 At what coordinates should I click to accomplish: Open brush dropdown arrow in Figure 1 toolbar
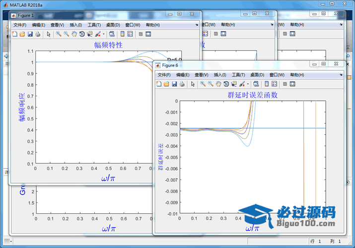point(103,34)
